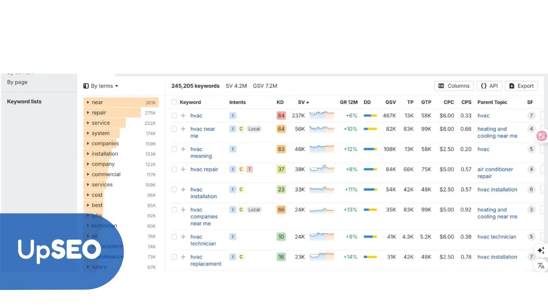Click the book icon beside 'By terms'
Image resolution: width=548 pixels, height=308 pixels.
pos(85,86)
